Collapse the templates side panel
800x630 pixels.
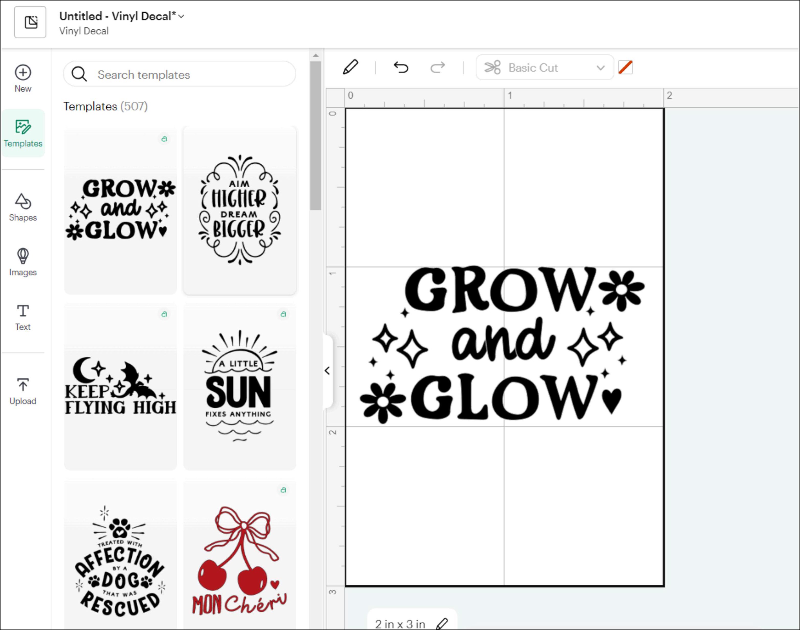coord(327,371)
